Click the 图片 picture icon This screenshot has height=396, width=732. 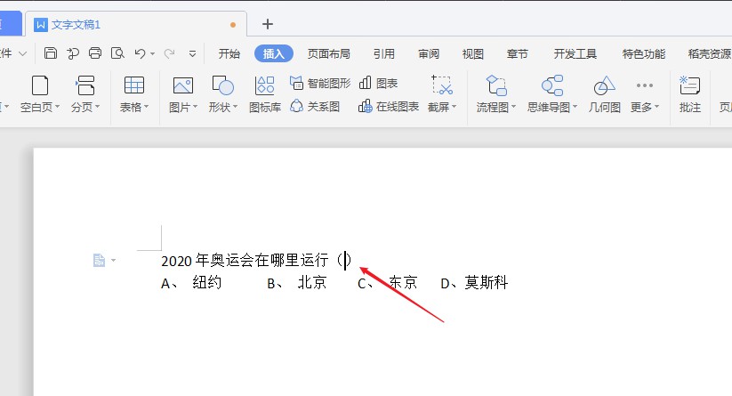coord(183,85)
